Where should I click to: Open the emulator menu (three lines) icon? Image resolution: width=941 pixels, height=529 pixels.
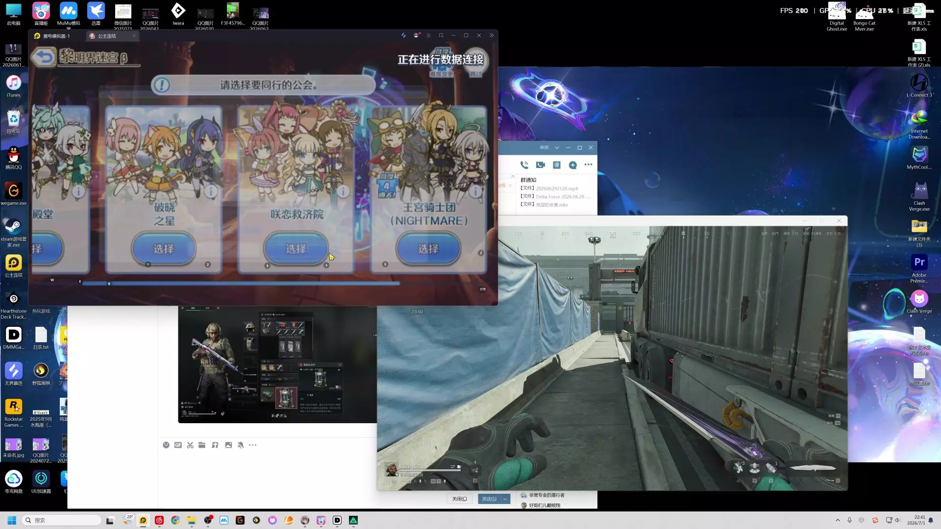428,35
